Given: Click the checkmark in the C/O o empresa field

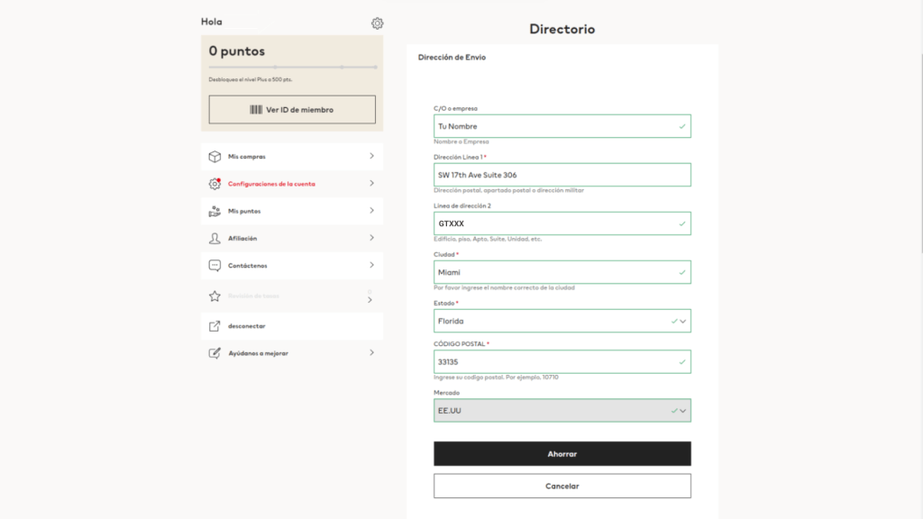Looking at the screenshot, I should coord(682,126).
